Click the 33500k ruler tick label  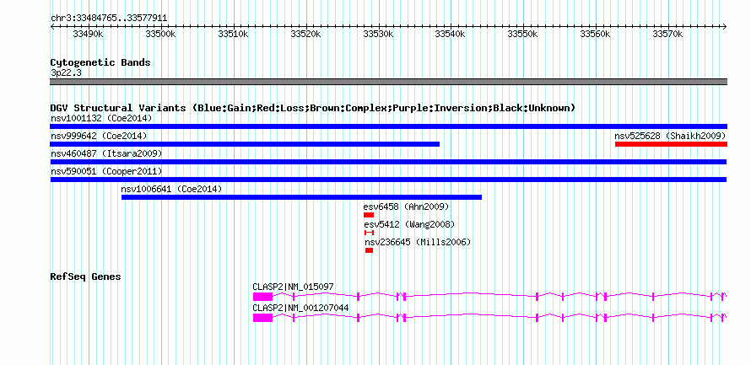pyautogui.click(x=160, y=34)
